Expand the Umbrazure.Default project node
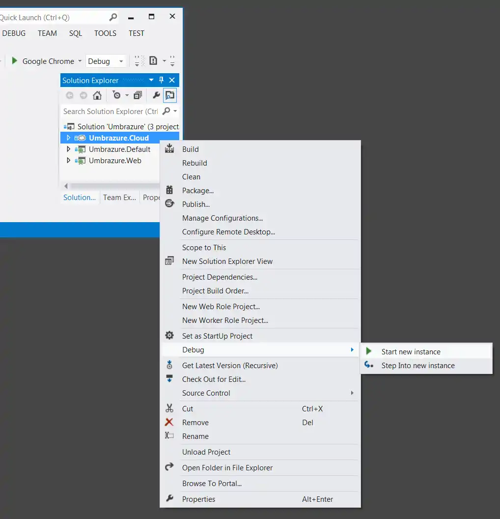Image resolution: width=500 pixels, height=519 pixels. coord(68,149)
